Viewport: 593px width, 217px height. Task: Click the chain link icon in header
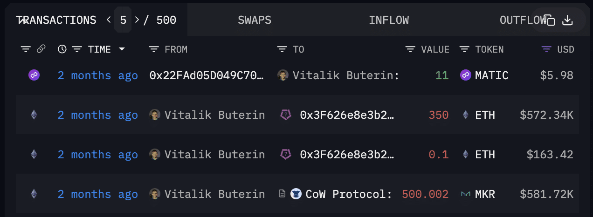point(41,49)
